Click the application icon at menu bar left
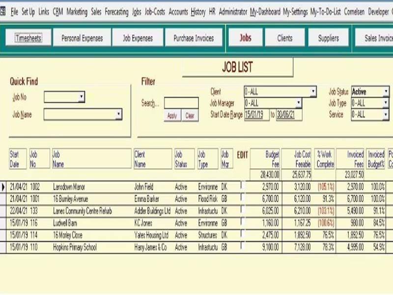This screenshot has width=393, height=295. coord(2,11)
